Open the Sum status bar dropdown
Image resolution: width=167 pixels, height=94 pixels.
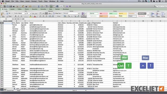(x=86, y=91)
